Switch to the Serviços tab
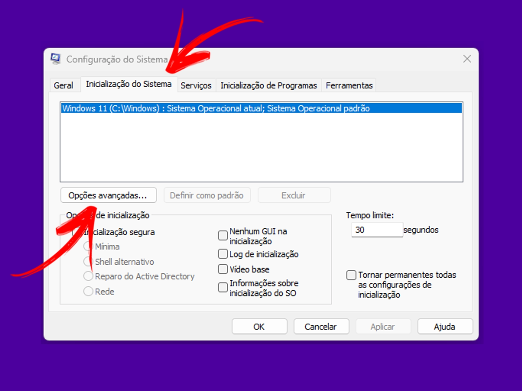 tap(196, 85)
